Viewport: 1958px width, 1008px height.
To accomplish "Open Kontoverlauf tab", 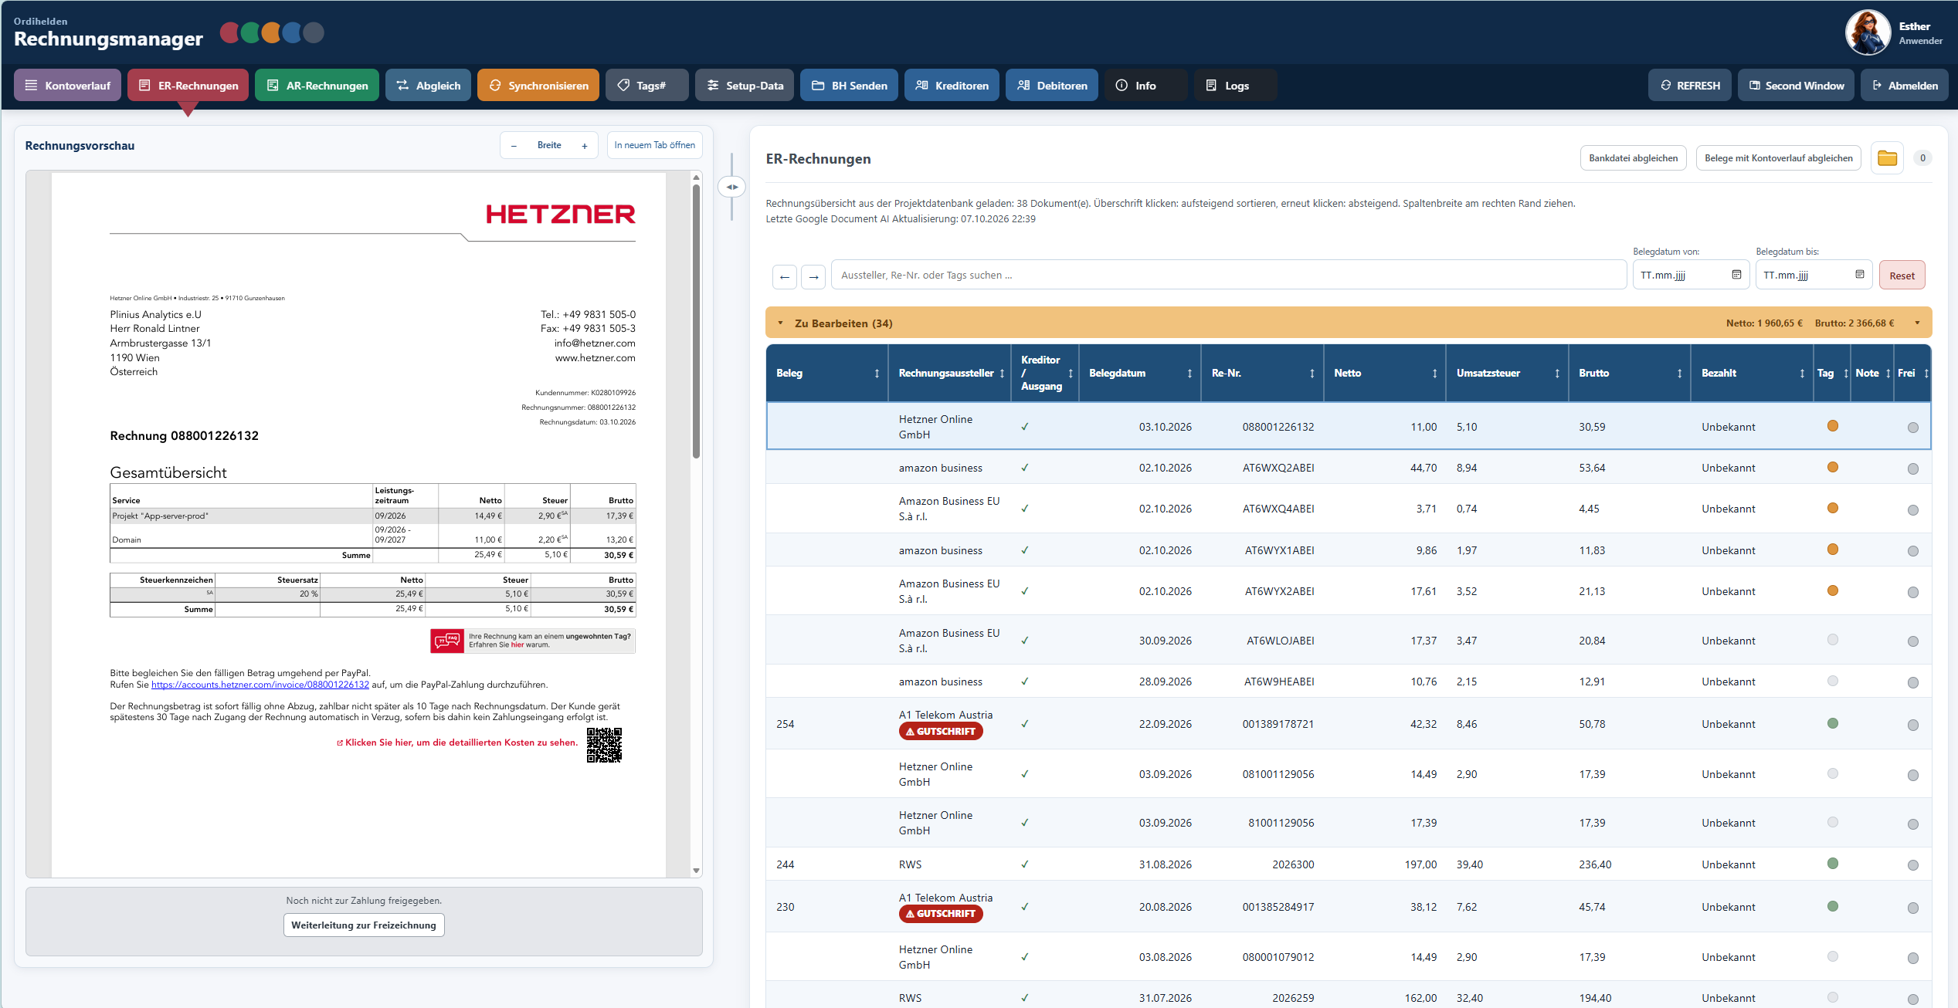I will pos(67,86).
